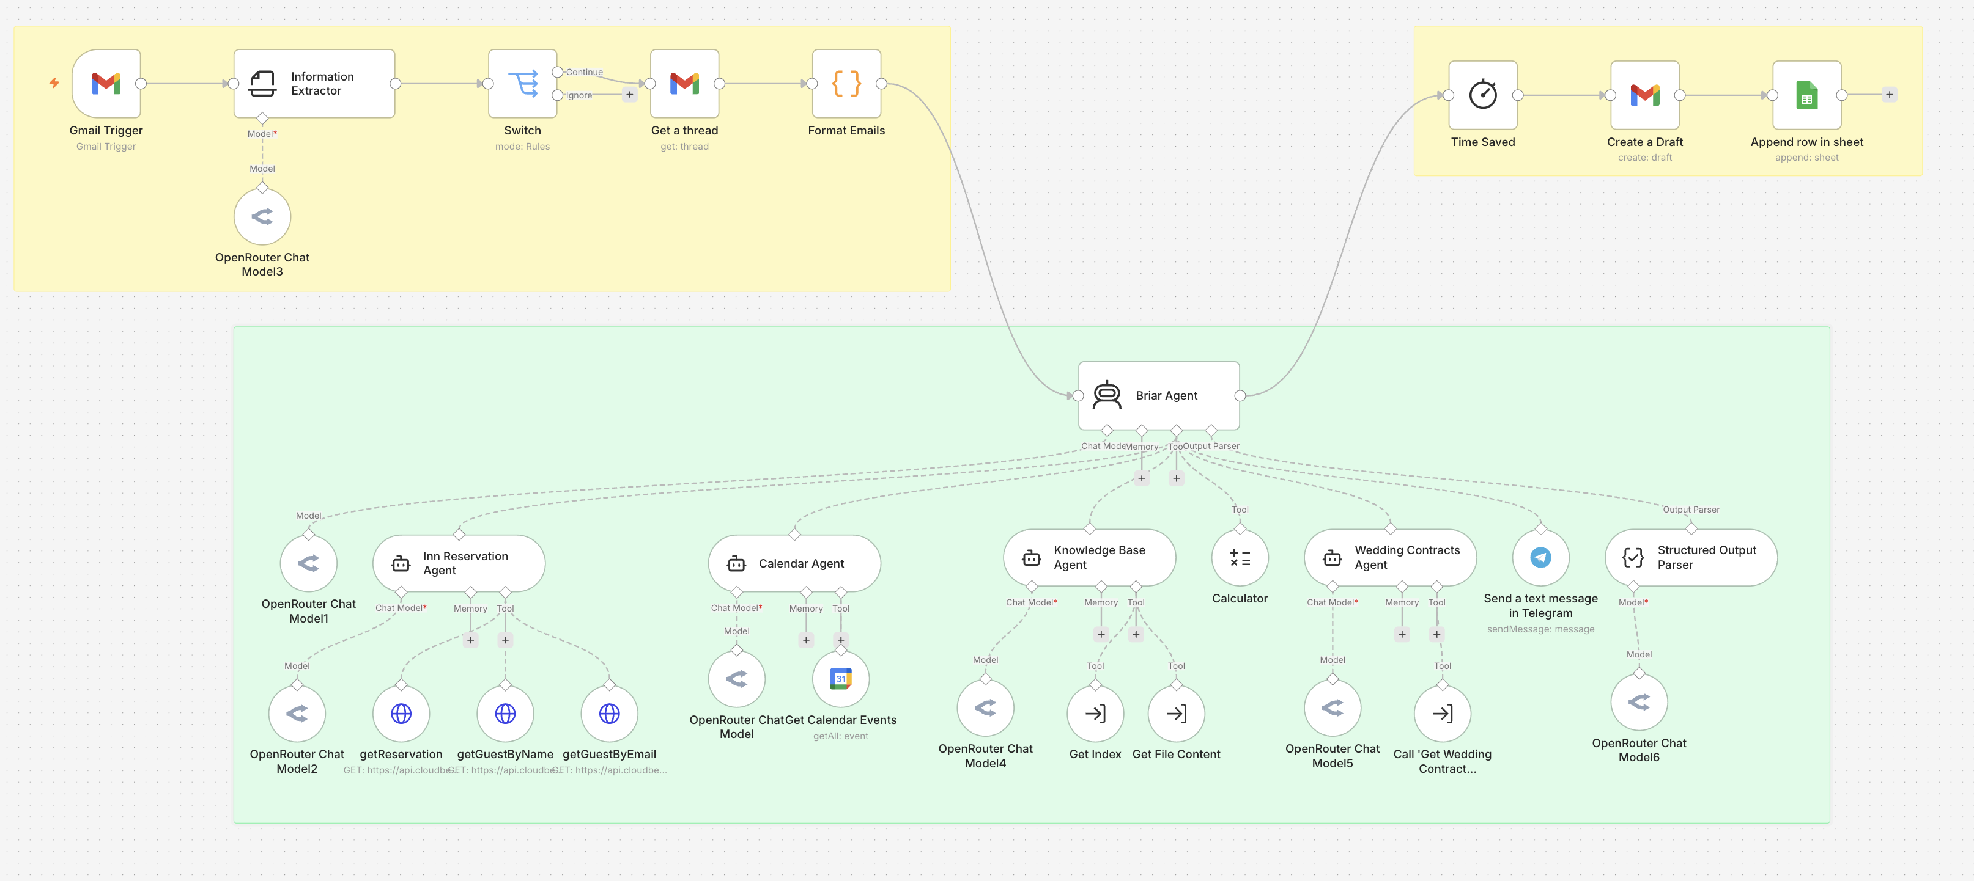Image resolution: width=1974 pixels, height=881 pixels.
Task: Select the getGuestByEmail HTTP node
Action: [x=609, y=714]
